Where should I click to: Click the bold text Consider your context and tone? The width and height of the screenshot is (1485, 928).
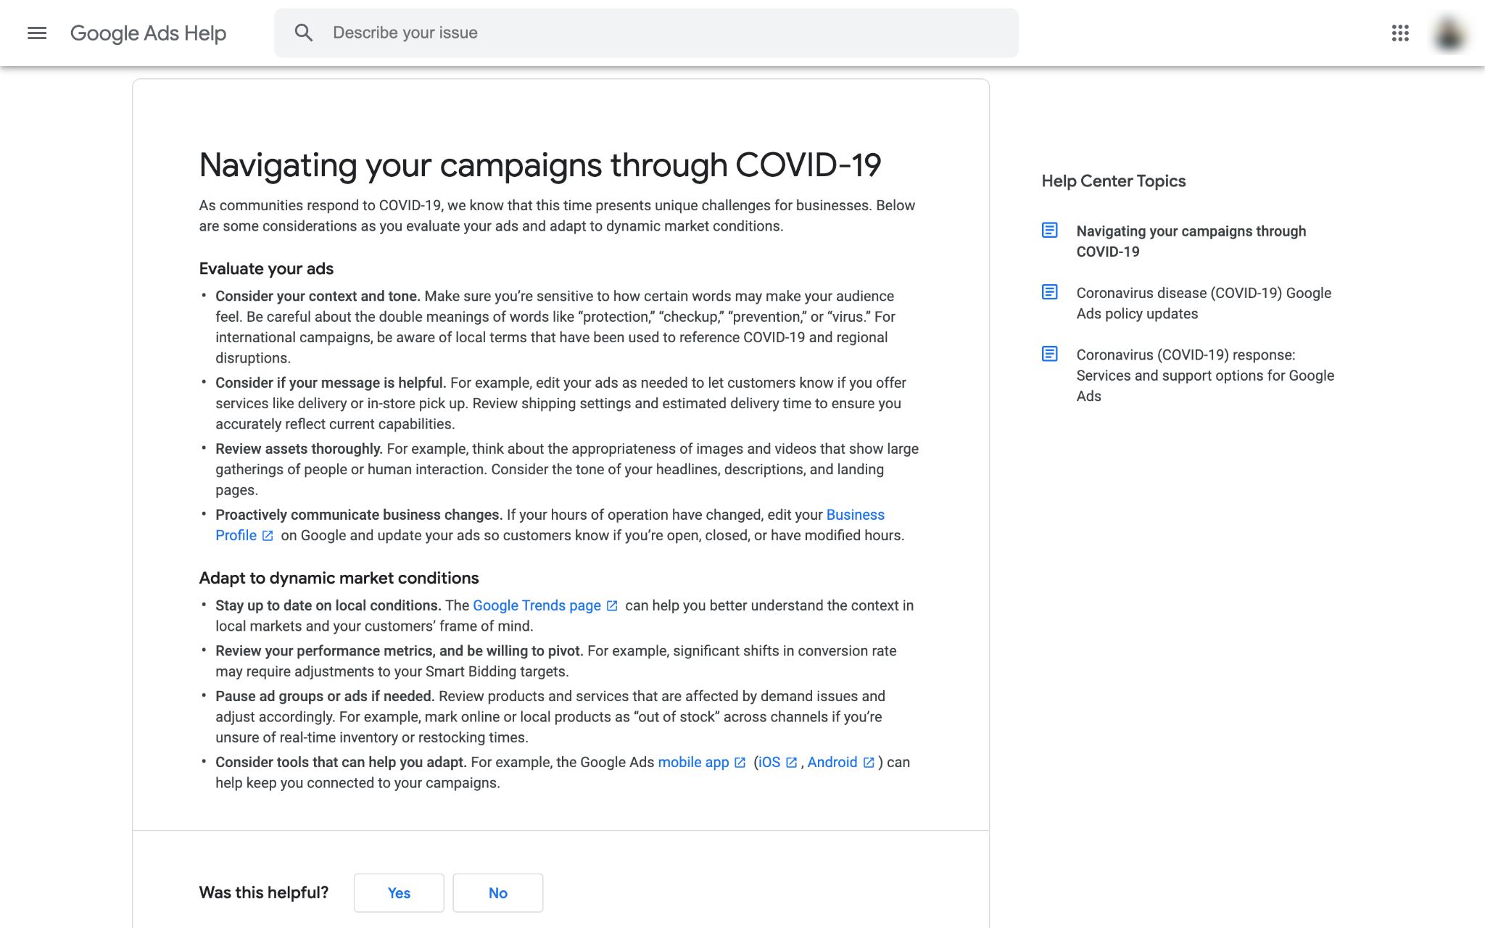[x=318, y=296]
